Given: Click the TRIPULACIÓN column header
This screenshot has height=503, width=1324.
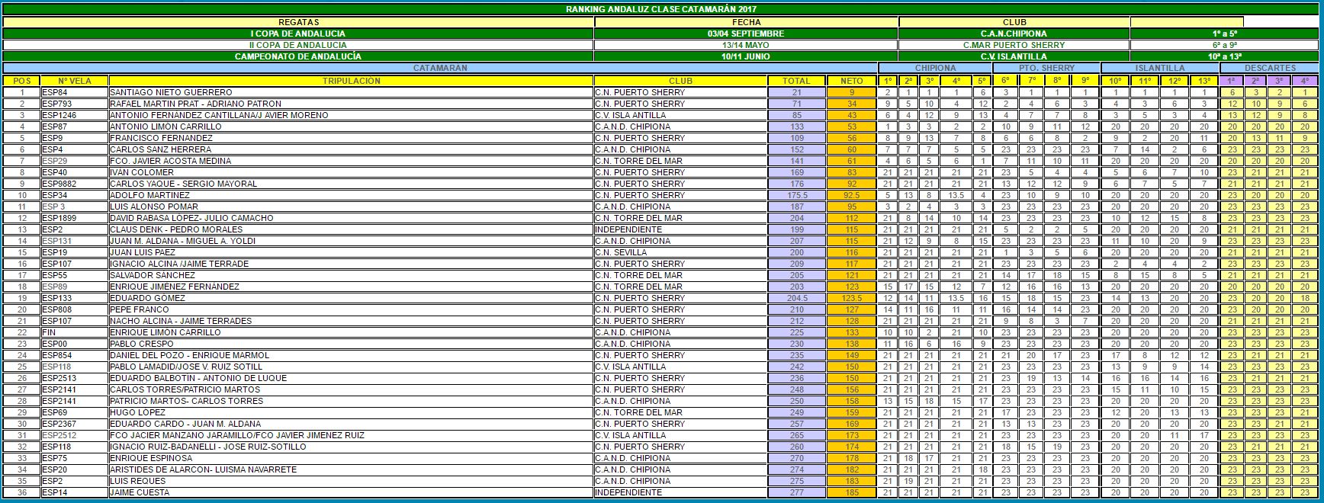Looking at the screenshot, I should tap(351, 81).
